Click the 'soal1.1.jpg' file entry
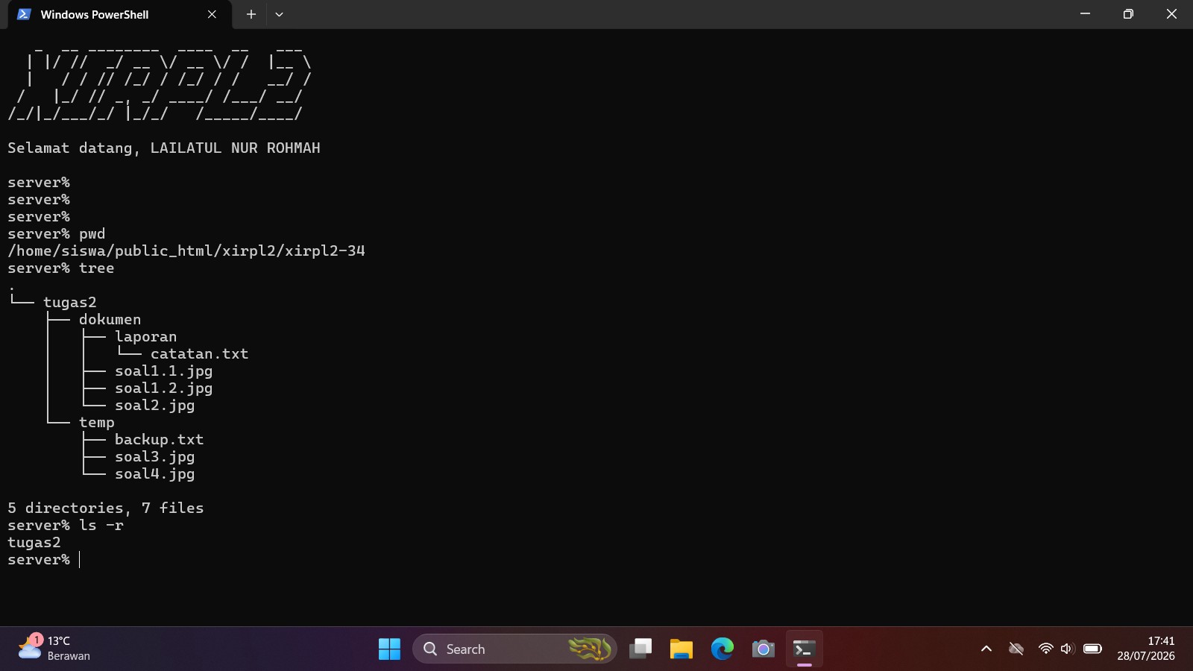 click(164, 371)
